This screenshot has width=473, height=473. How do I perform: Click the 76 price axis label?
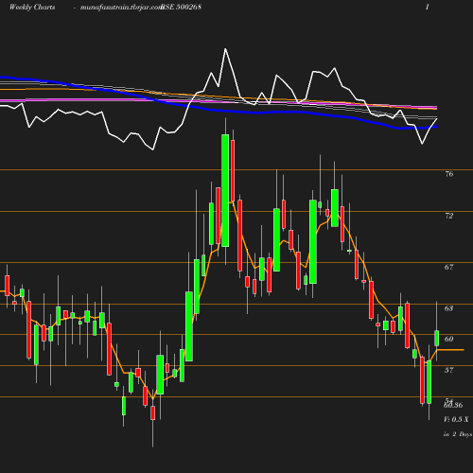click(x=449, y=174)
